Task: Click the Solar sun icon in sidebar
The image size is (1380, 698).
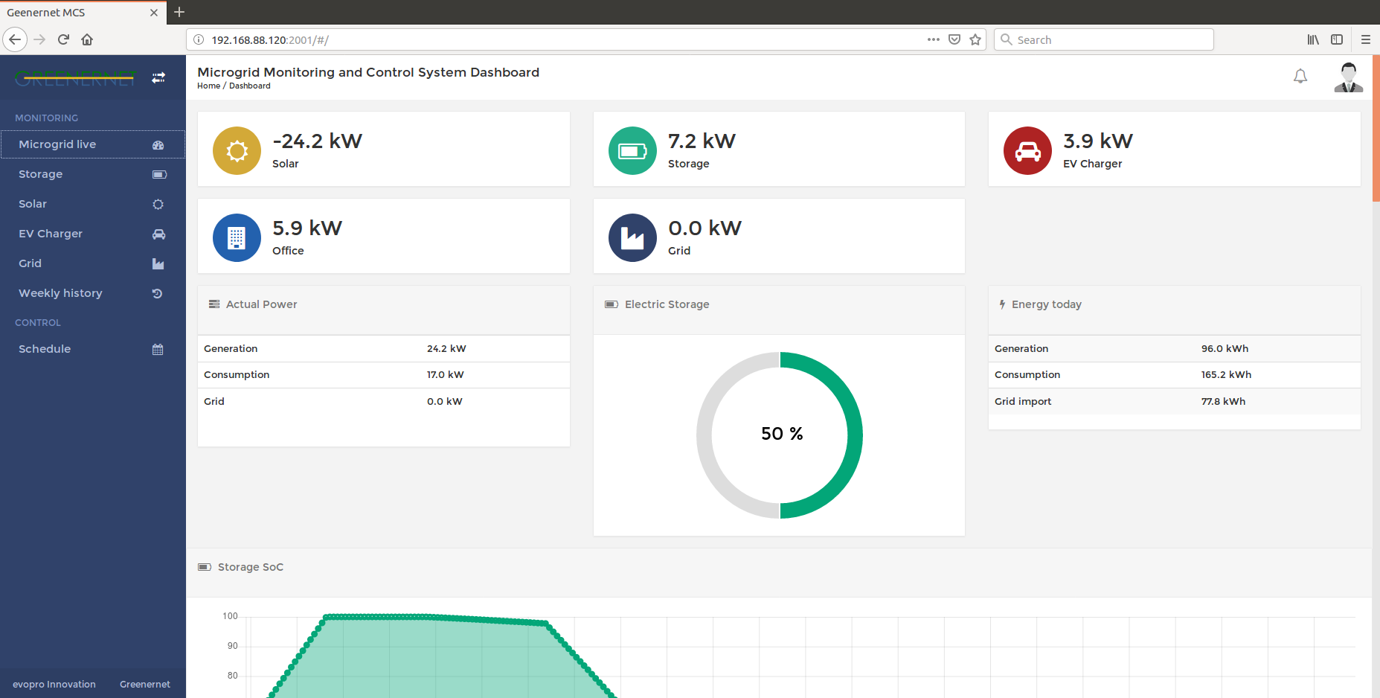Action: pyautogui.click(x=158, y=205)
